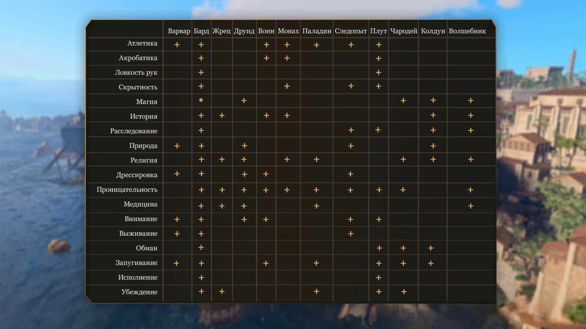Click the Ловкость рук row label

tap(136, 73)
